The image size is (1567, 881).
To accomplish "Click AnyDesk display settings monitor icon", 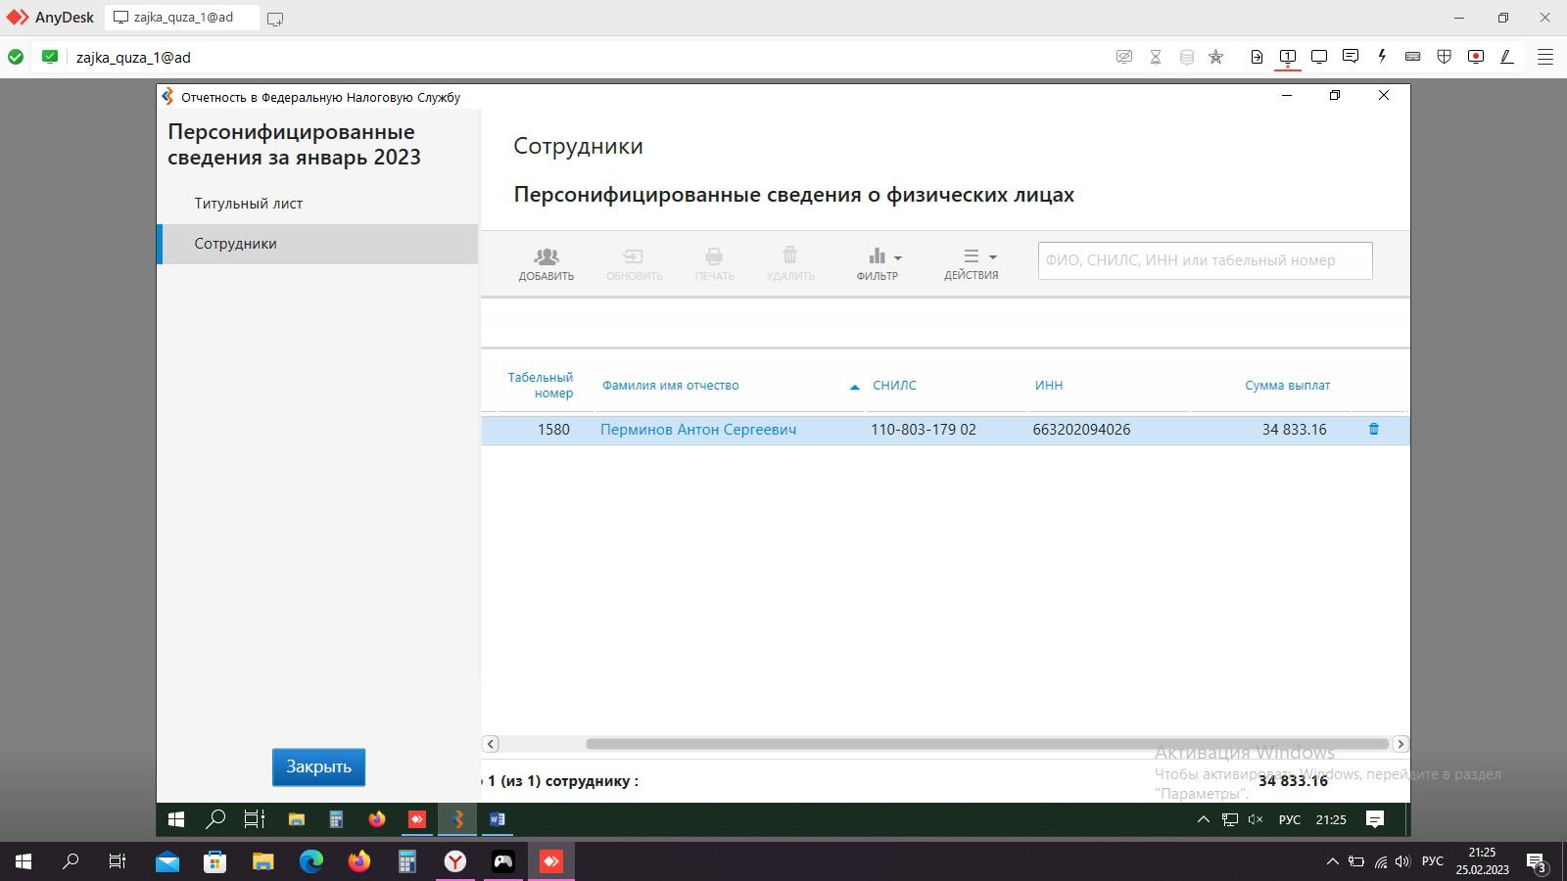I will (x=1319, y=57).
